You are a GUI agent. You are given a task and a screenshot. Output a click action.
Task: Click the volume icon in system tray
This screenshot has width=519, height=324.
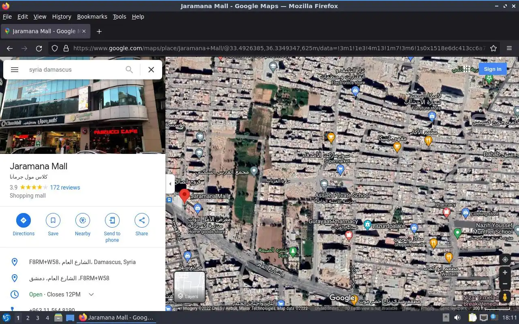[x=457, y=318]
